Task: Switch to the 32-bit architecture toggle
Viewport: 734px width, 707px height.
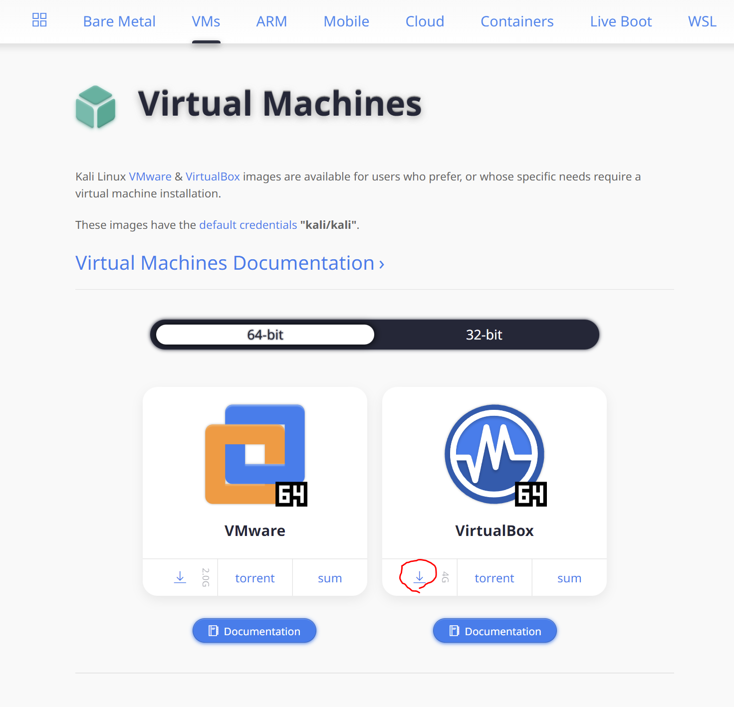Action: coord(484,335)
